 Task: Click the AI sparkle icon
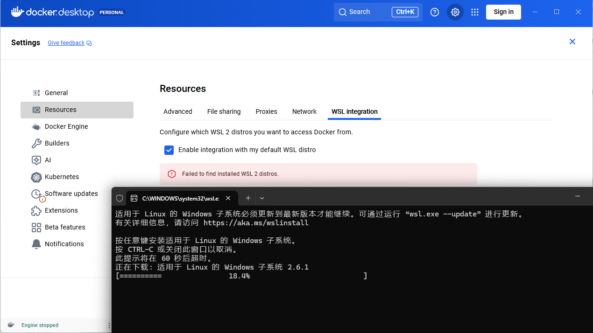(x=36, y=160)
